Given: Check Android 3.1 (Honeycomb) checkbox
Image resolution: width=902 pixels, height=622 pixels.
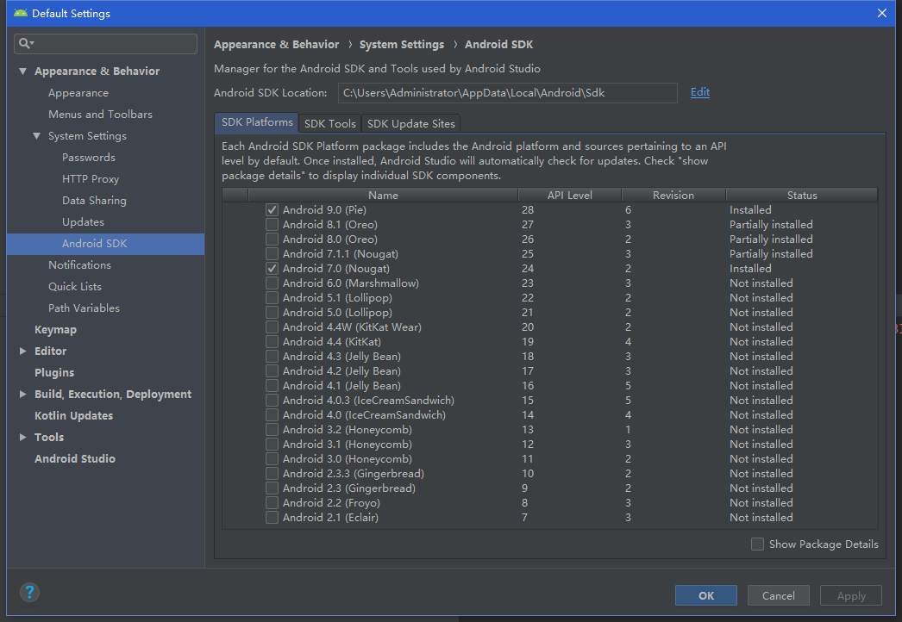Looking at the screenshot, I should coord(272,445).
